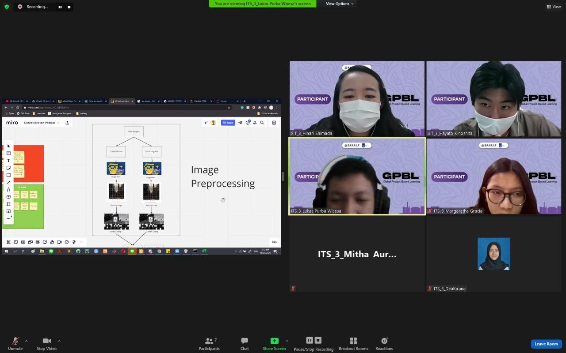
Task: Click the Leave Room button
Action: coord(546,344)
